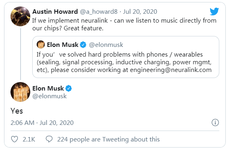Open Elon Musk's large profile avatar
This screenshot has height=152, width=231.
20,92
